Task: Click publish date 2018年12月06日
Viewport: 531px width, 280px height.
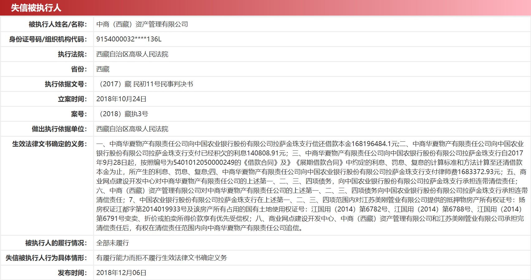Action: click(x=121, y=273)
